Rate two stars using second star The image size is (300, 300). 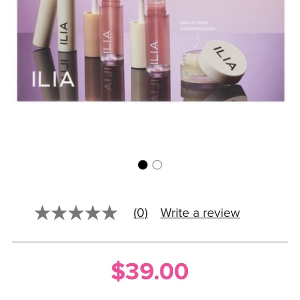(59, 213)
